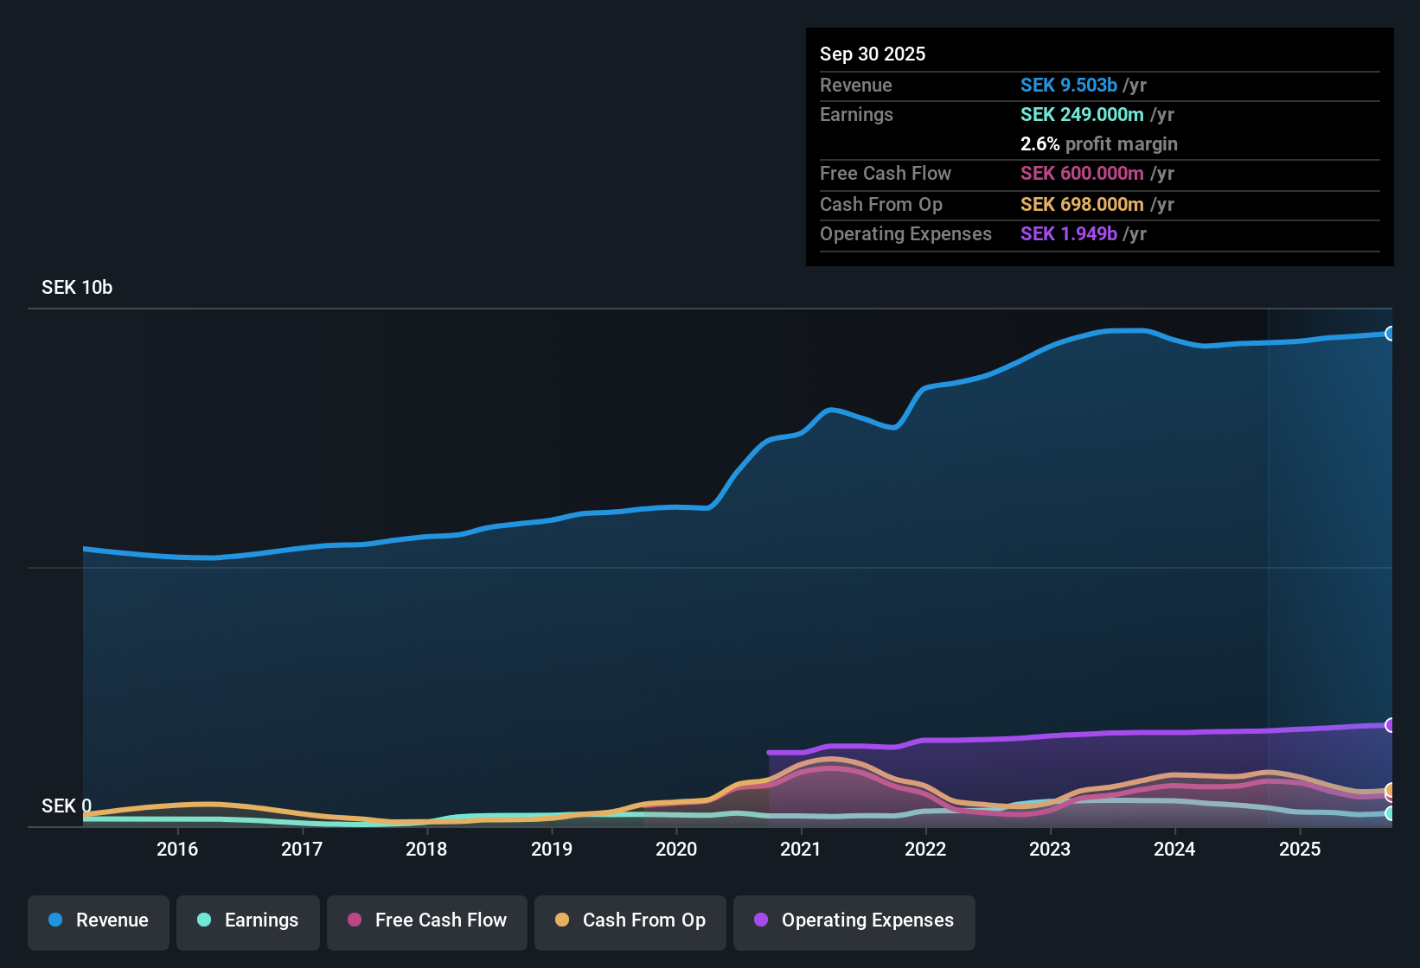The height and width of the screenshot is (968, 1420).
Task: Click the Operating Expenses endpoint marker
Action: pyautogui.click(x=1391, y=725)
